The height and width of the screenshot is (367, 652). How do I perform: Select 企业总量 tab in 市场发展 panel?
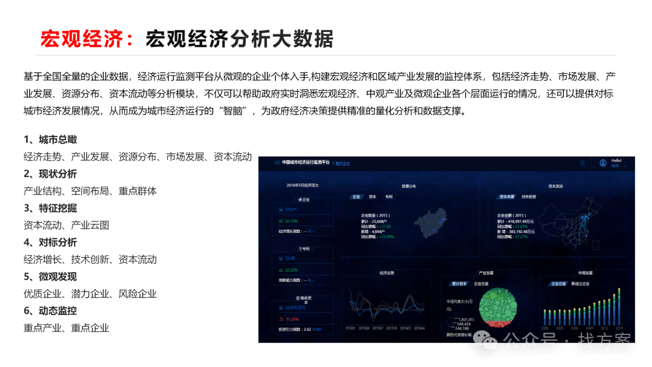(x=558, y=284)
